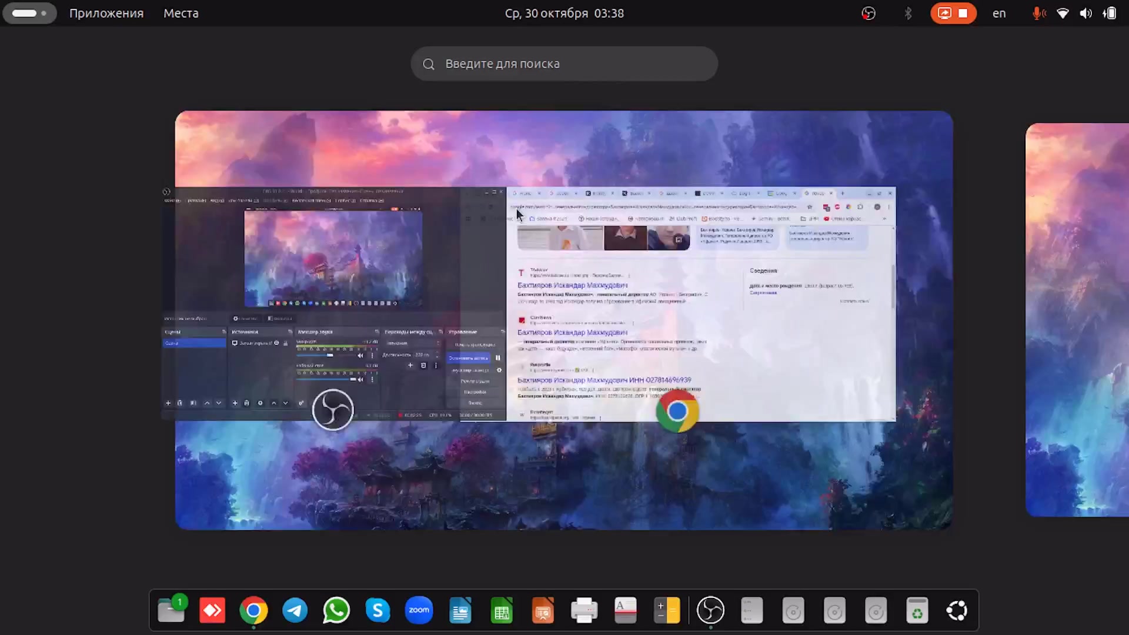1129x635 pixels.
Task: Open the Files manager from the dock
Action: pyautogui.click(x=171, y=610)
